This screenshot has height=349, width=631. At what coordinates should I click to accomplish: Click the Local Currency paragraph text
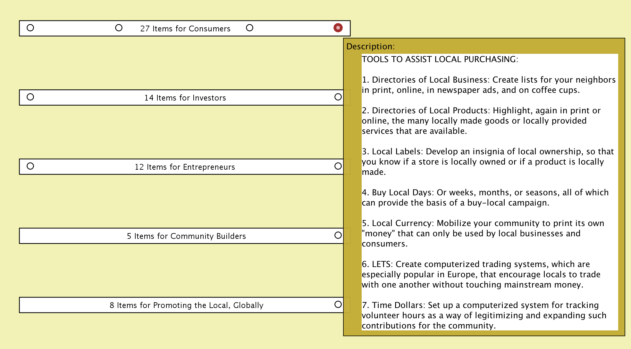tap(483, 233)
